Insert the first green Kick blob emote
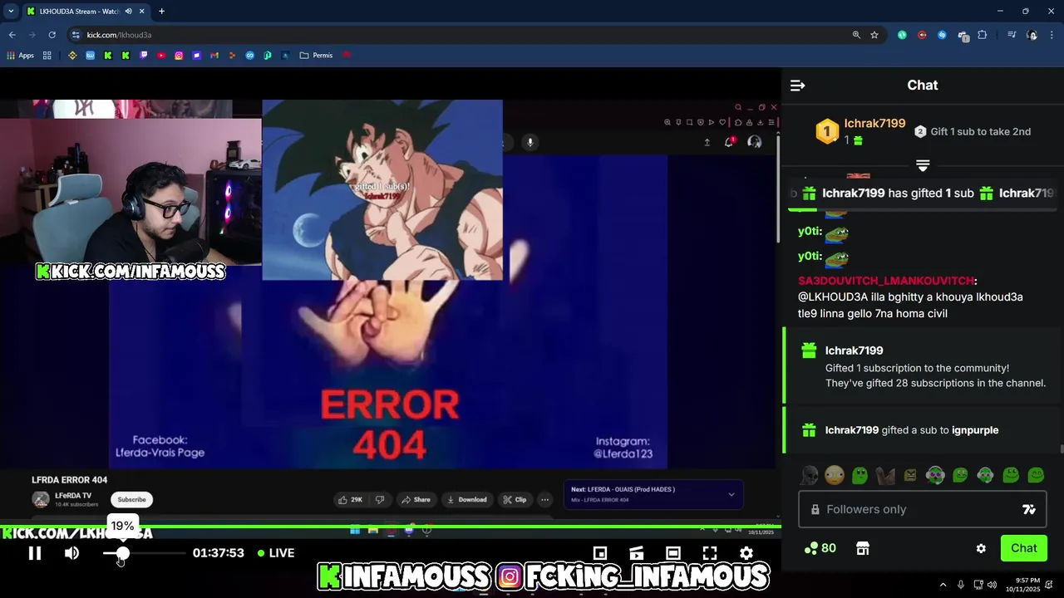 click(x=860, y=475)
